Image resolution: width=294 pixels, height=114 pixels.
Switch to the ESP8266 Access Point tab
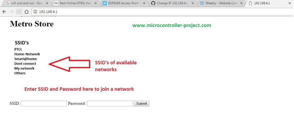coord(124,3)
